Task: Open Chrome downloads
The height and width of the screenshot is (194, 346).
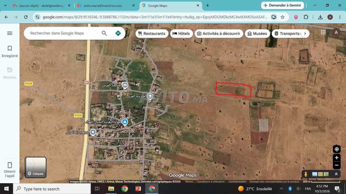Action: (320, 17)
